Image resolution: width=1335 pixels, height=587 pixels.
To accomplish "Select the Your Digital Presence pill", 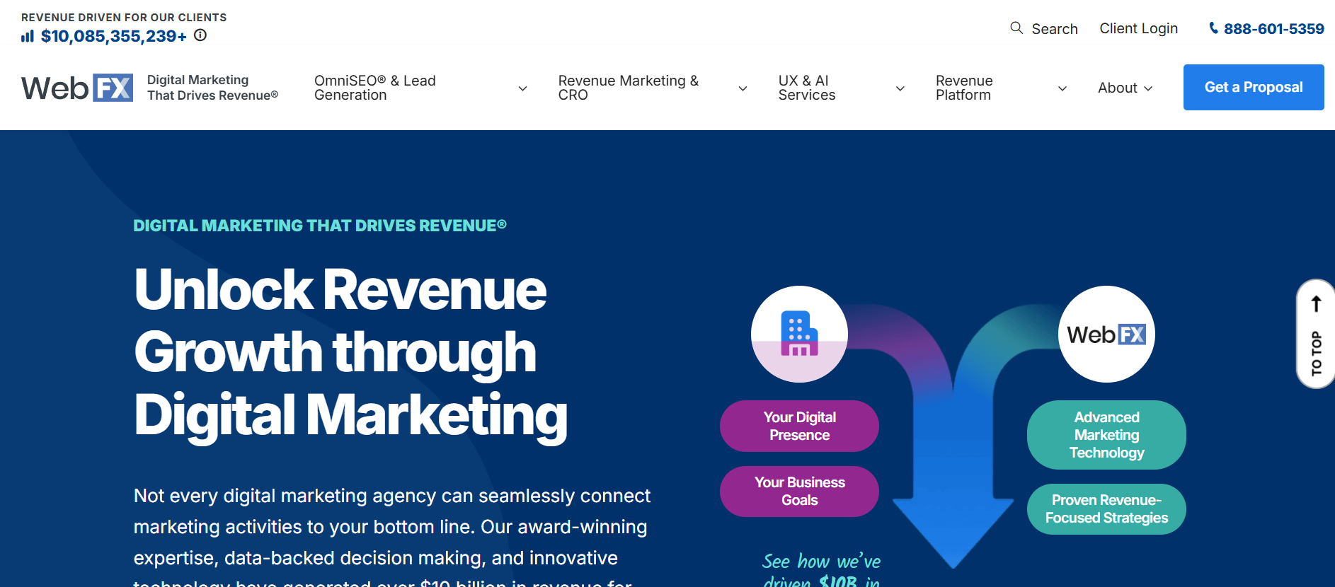I will click(x=799, y=426).
